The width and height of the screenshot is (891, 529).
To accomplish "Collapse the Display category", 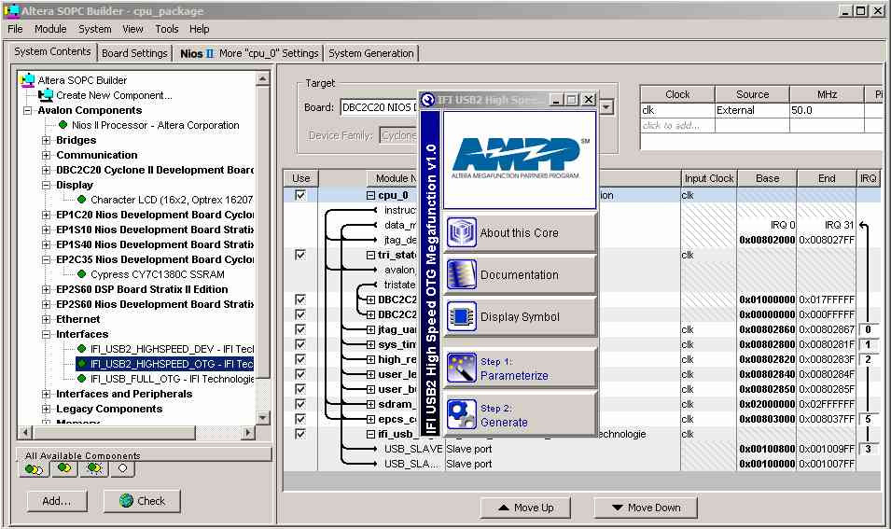I will [46, 185].
